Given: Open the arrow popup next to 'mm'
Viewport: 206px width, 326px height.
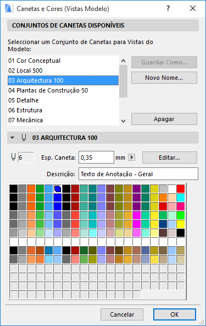Looking at the screenshot, I should coord(131,157).
